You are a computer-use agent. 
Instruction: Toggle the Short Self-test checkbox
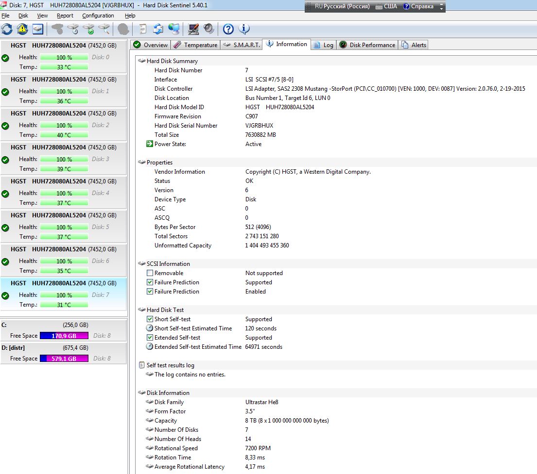(150, 319)
